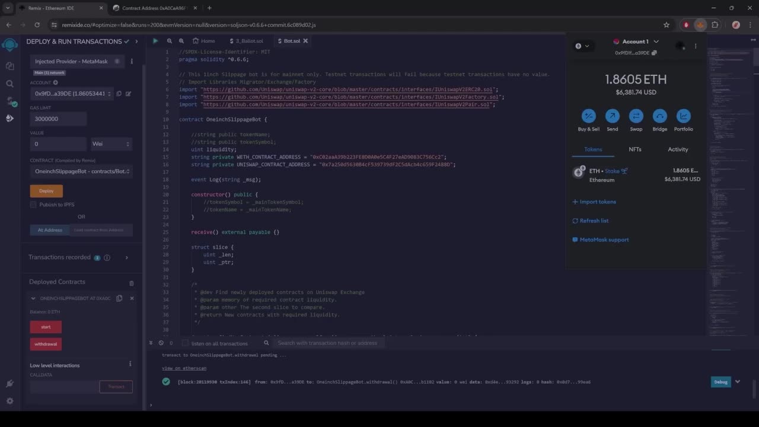Click the red withdrawal function button
759x427 pixels.
[46, 344]
